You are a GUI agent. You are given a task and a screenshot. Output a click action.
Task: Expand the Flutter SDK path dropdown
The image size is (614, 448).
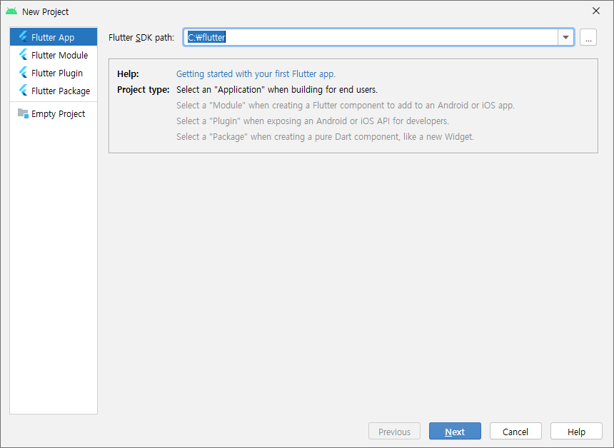point(565,37)
